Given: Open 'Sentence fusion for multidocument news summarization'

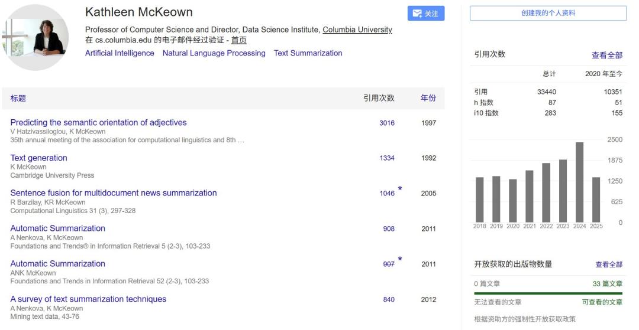Looking at the screenshot, I should click(114, 192).
